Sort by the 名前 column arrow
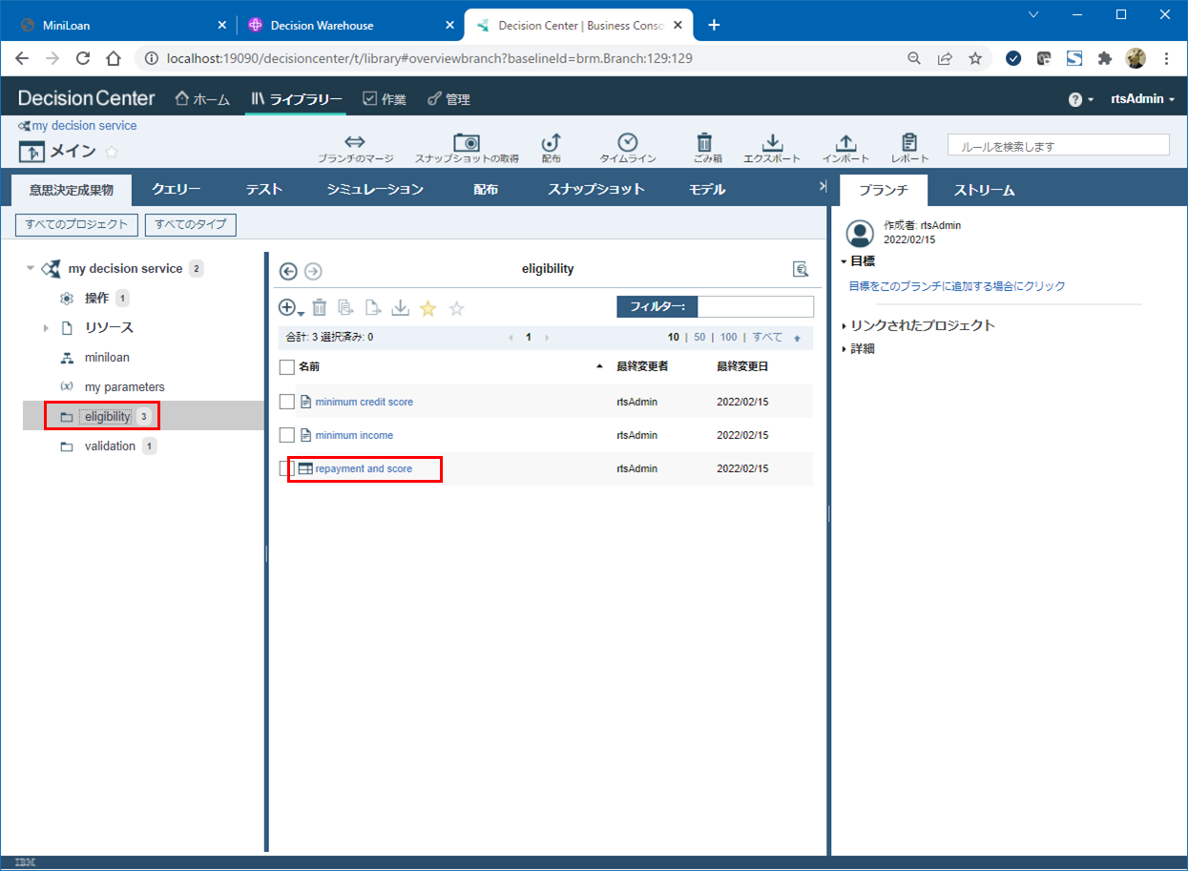 click(x=599, y=366)
